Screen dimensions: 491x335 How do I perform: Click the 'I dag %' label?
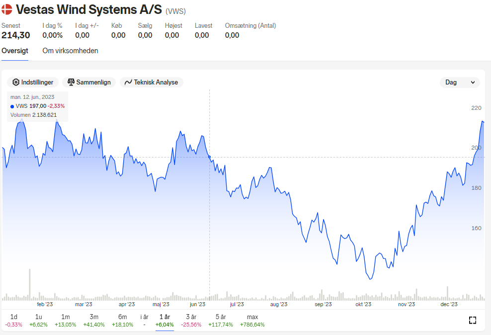pos(52,26)
